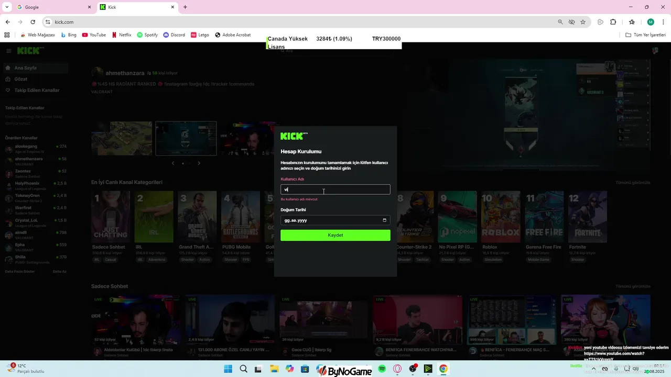Viewport: 671px width, 377px height.
Task: Toggle the Kick sidebar hamburger menu
Action: coord(9,51)
